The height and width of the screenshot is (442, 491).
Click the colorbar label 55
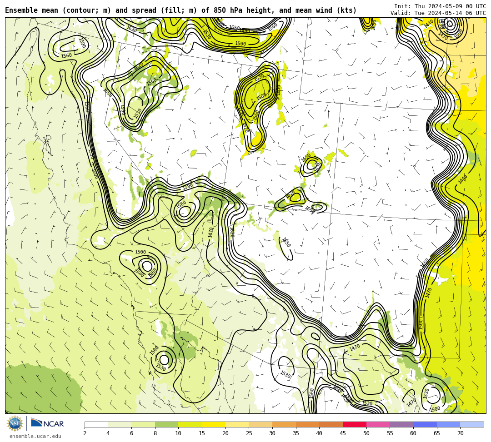tap(390, 433)
